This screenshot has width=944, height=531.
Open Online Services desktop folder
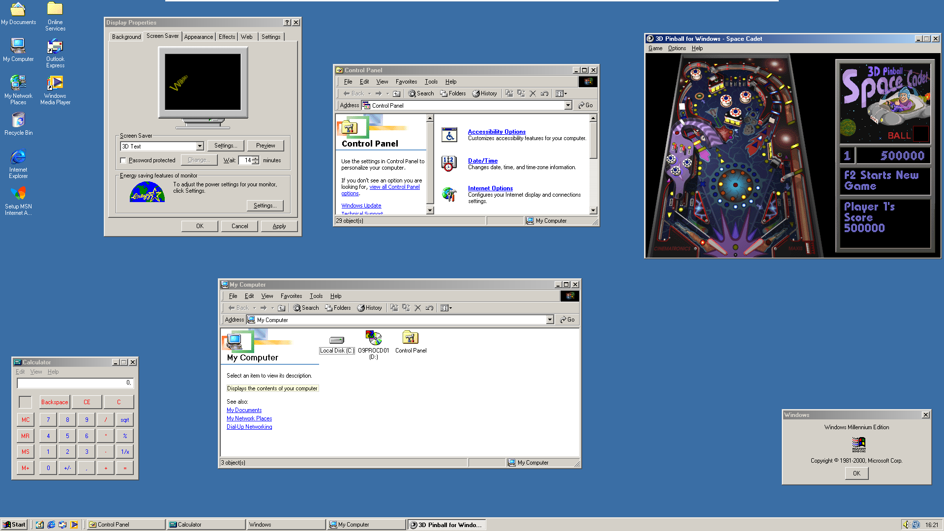coord(55,16)
